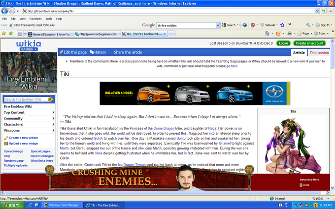Screen dimensions: 335x209
Task: Open the recent pages dropdown beside Forward
Action: pyautogui.click(x=18, y=11)
